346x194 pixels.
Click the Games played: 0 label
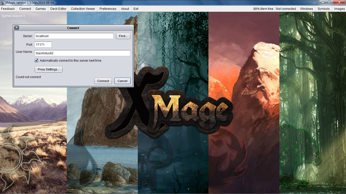(13, 16)
